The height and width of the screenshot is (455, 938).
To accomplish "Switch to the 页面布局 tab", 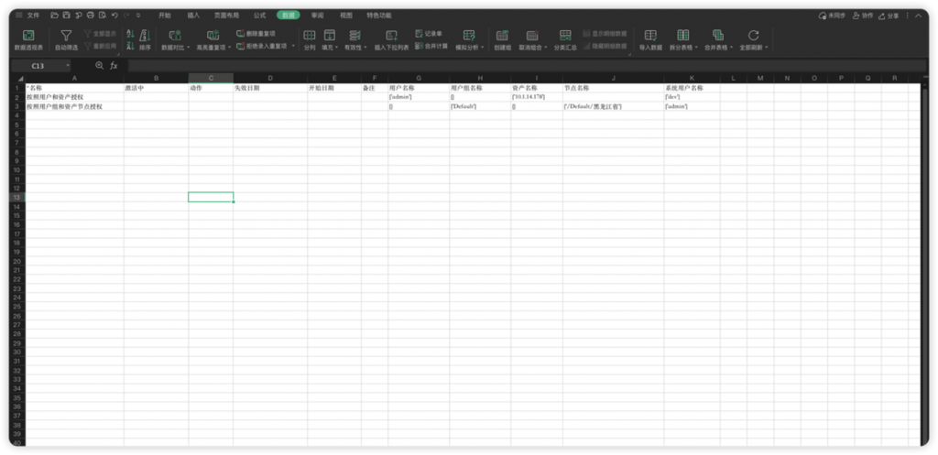I will click(x=227, y=15).
